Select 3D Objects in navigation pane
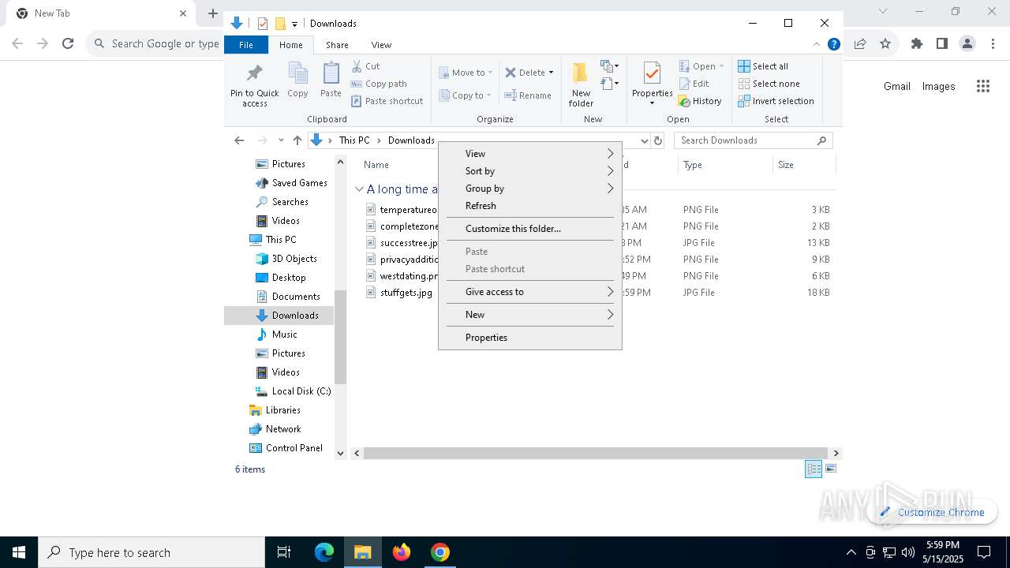This screenshot has width=1010, height=568. (286, 259)
